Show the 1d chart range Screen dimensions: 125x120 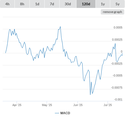click(x=37, y=4)
